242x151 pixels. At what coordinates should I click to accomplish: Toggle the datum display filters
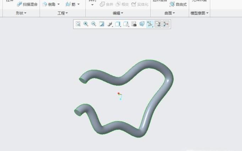point(150,24)
